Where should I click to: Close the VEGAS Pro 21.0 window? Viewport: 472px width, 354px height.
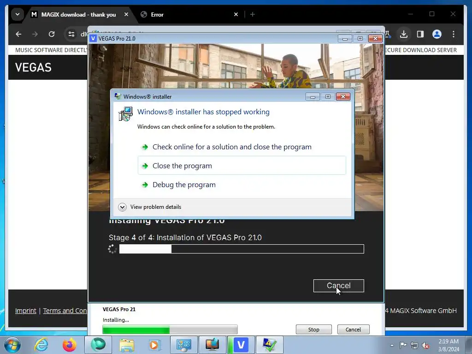pyautogui.click(x=375, y=39)
